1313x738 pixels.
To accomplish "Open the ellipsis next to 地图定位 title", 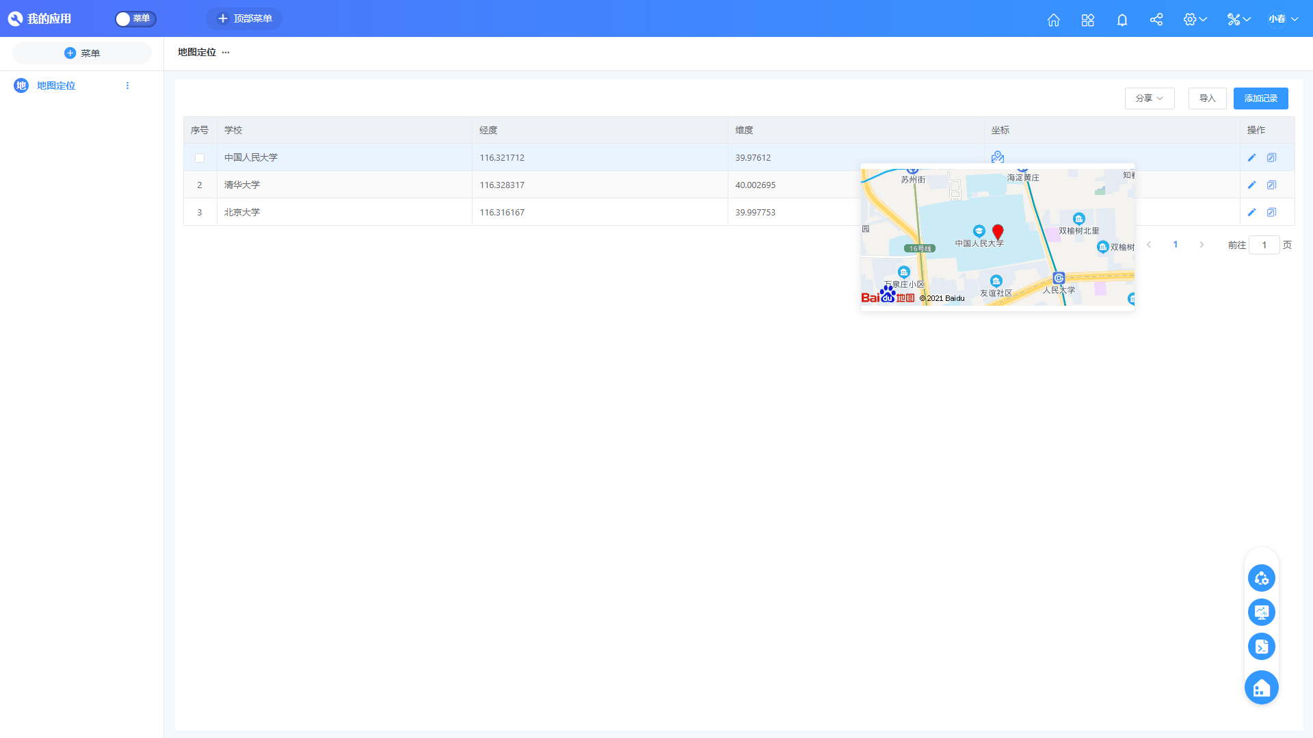I will (226, 52).
